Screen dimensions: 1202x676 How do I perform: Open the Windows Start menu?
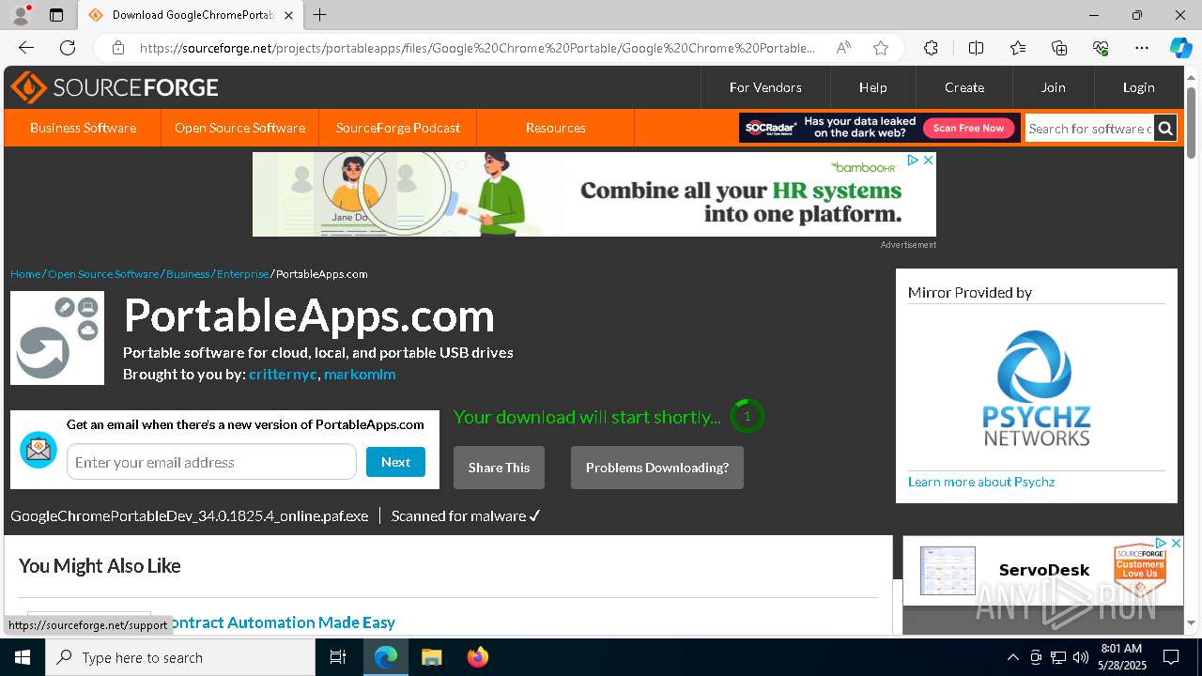tap(23, 657)
